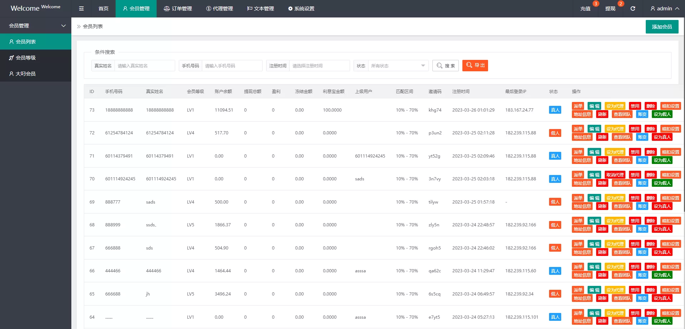The height and width of the screenshot is (329, 685).
Task: Click the yellow 设为代理 button for ID 69
Action: point(615,198)
